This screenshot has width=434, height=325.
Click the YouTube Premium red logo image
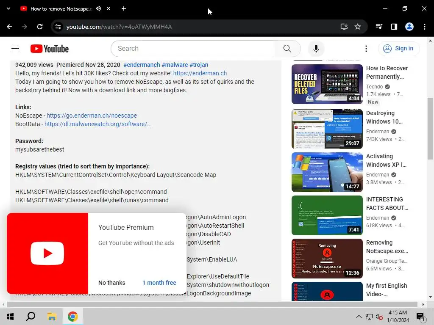(x=47, y=253)
